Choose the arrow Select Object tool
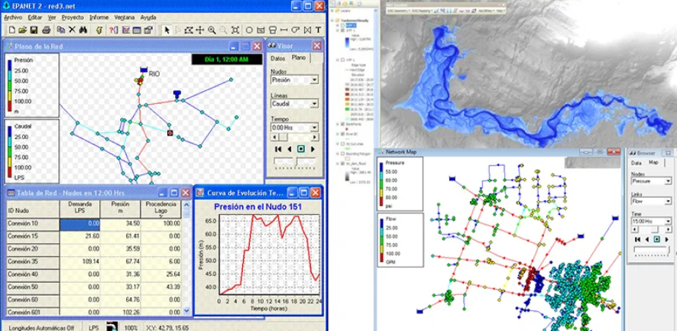677x331 pixels. point(167,30)
